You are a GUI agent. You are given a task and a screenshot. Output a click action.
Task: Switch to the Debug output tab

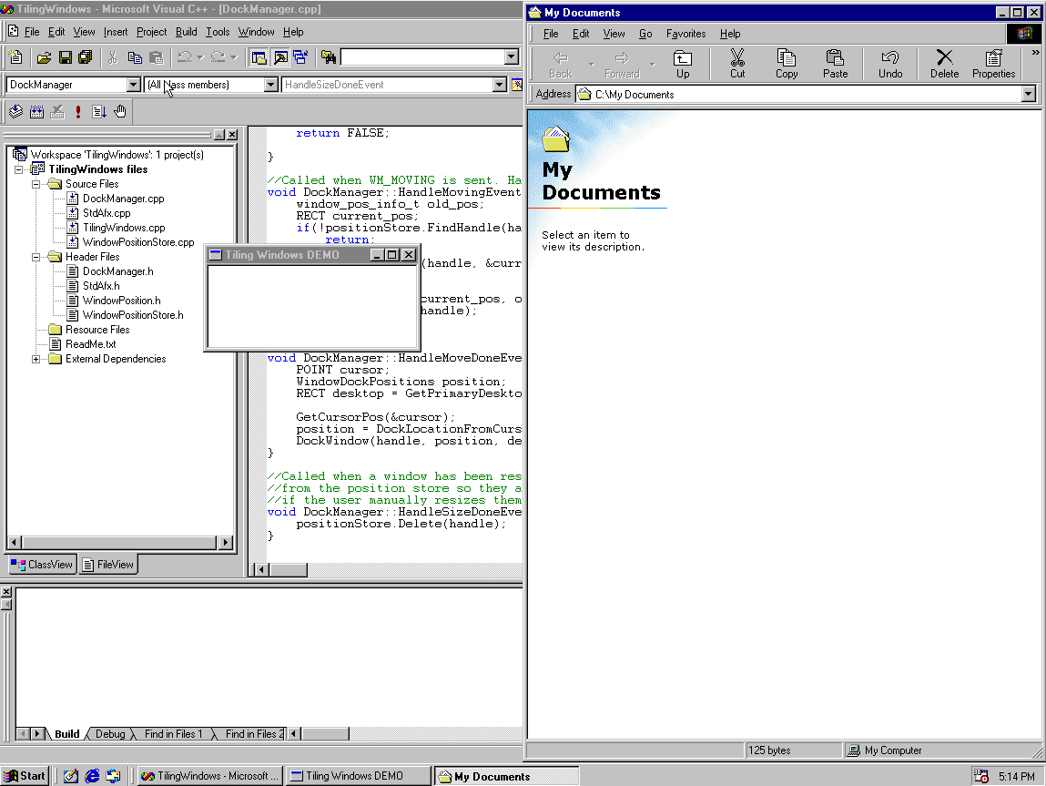[110, 734]
